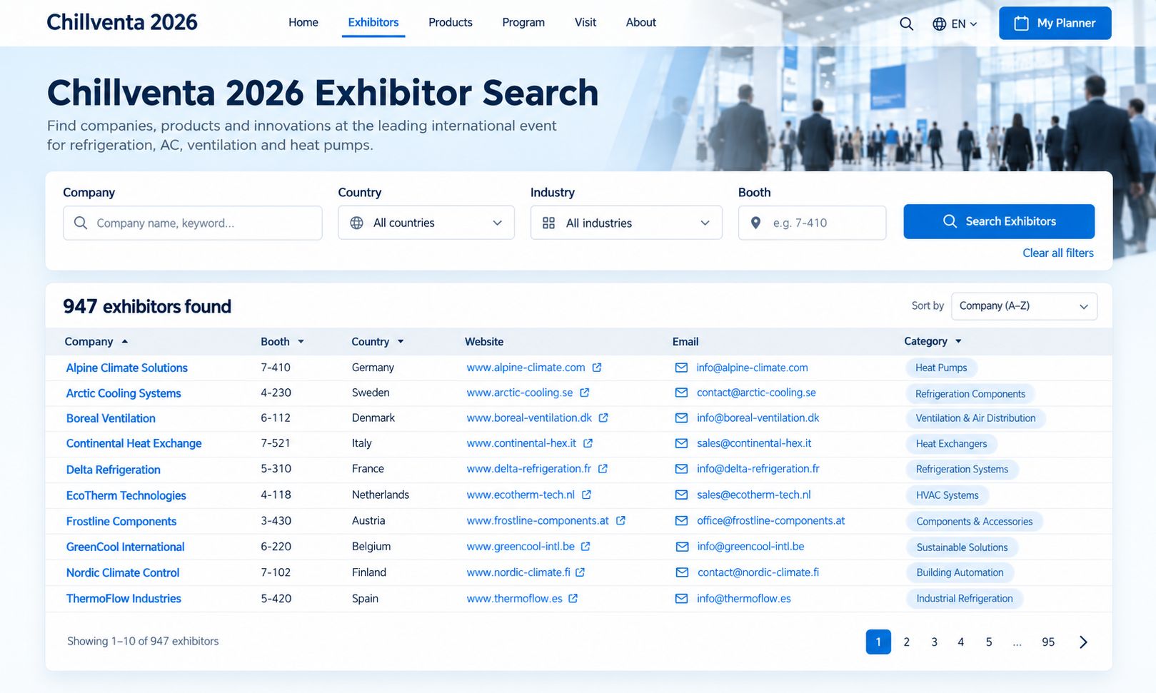Open Alpine Climate Solutions exhibitor link
This screenshot has height=693, width=1156.
127,368
